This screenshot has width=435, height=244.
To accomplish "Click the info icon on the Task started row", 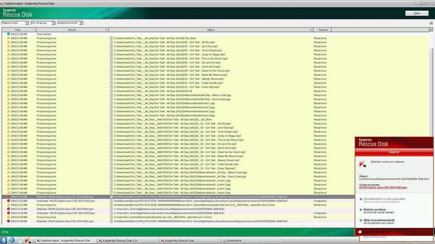I will point(8,34).
